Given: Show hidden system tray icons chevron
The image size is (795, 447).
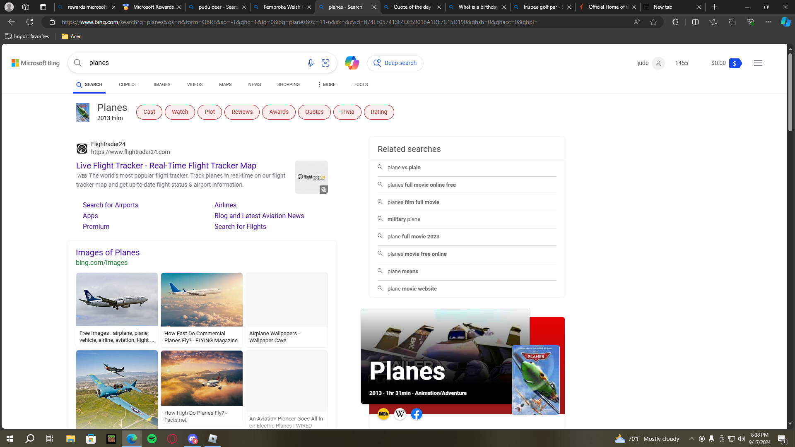Looking at the screenshot, I should pos(691,439).
